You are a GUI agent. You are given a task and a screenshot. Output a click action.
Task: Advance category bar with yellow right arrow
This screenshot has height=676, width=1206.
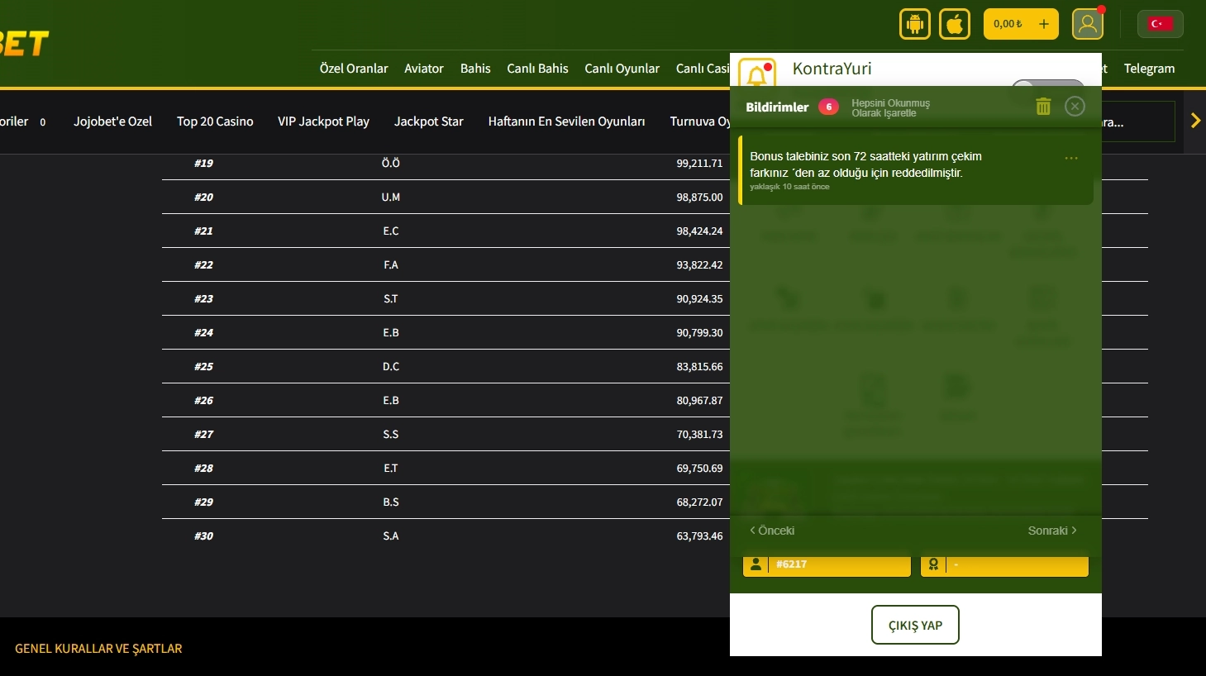click(x=1195, y=121)
